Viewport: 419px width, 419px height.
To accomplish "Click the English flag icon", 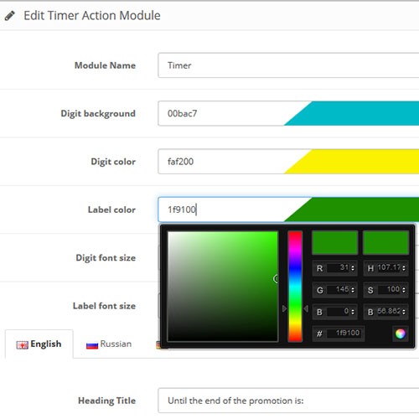I will click(x=22, y=345).
